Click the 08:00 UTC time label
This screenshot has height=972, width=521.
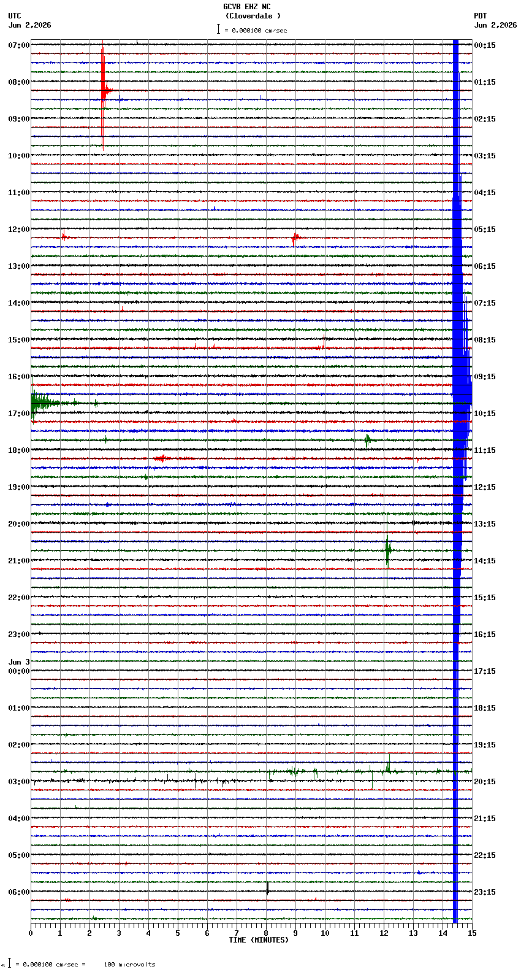[19, 82]
